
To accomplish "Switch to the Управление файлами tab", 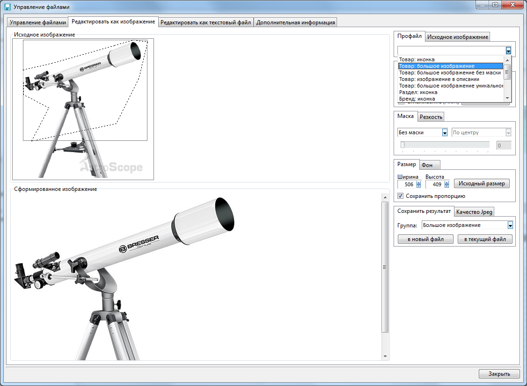I will pos(37,22).
